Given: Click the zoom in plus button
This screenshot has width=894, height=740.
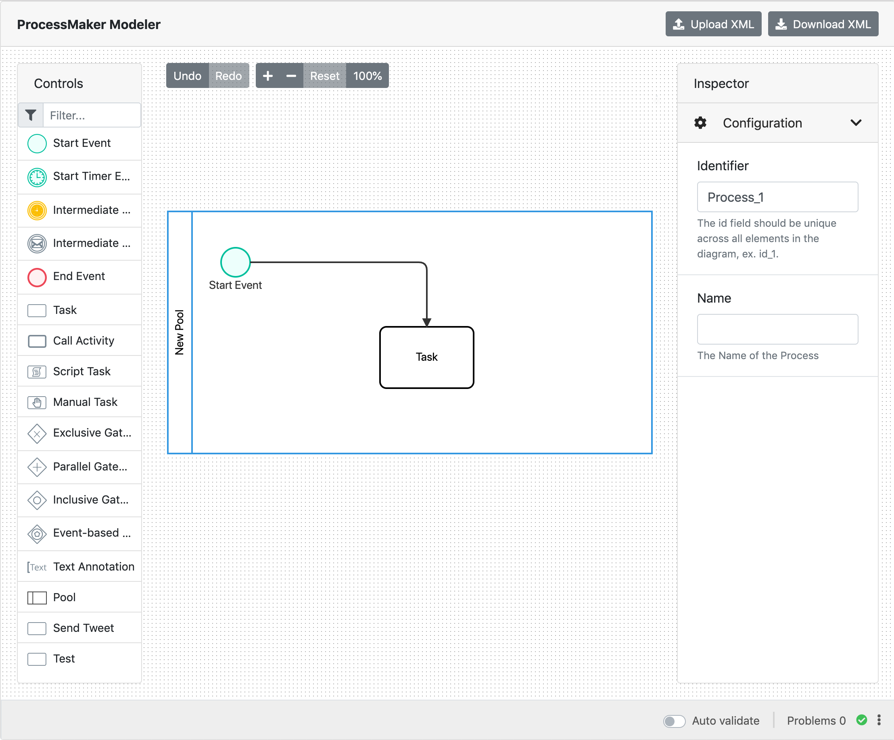Looking at the screenshot, I should (268, 75).
